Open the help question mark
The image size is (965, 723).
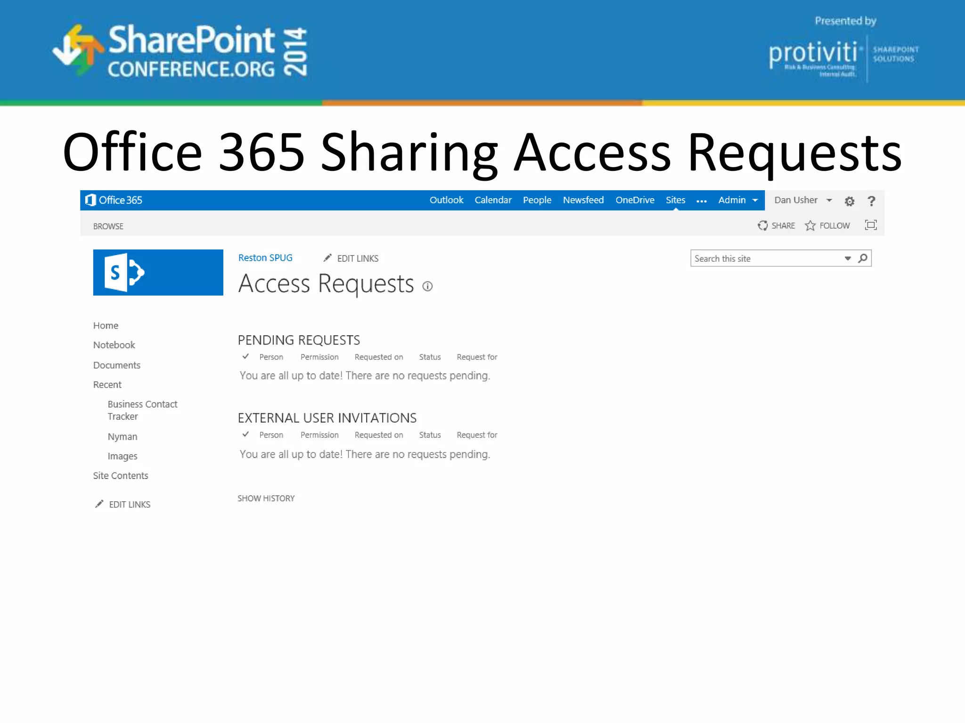(x=871, y=201)
